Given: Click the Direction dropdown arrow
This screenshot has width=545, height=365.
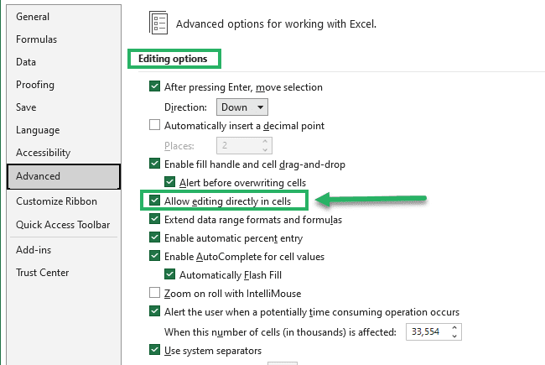Looking at the screenshot, I should point(260,107).
